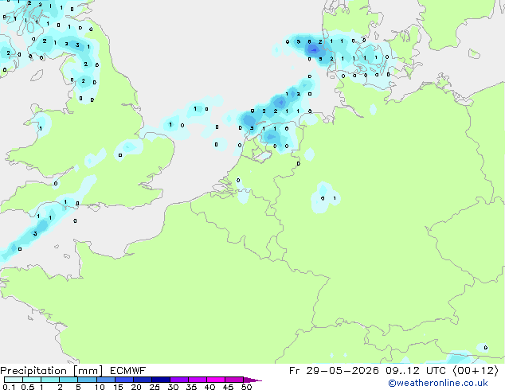Click the 1–2 mm legend color swatch
The height and width of the screenshot is (390, 505).
tap(50, 380)
